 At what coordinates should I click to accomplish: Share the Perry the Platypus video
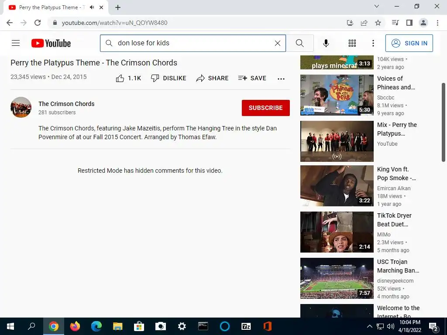coord(212,79)
